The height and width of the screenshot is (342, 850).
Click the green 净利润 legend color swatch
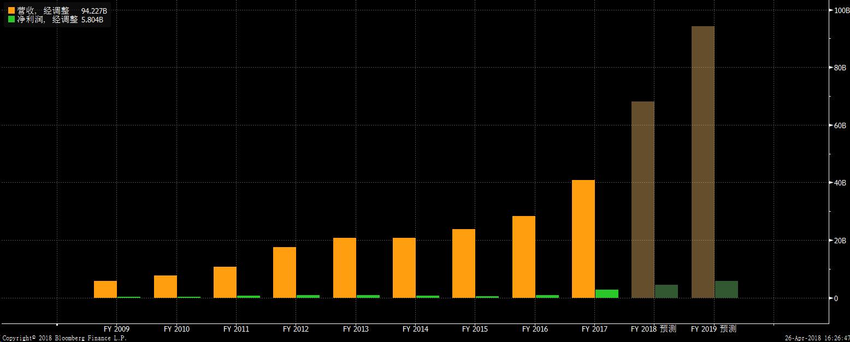11,19
